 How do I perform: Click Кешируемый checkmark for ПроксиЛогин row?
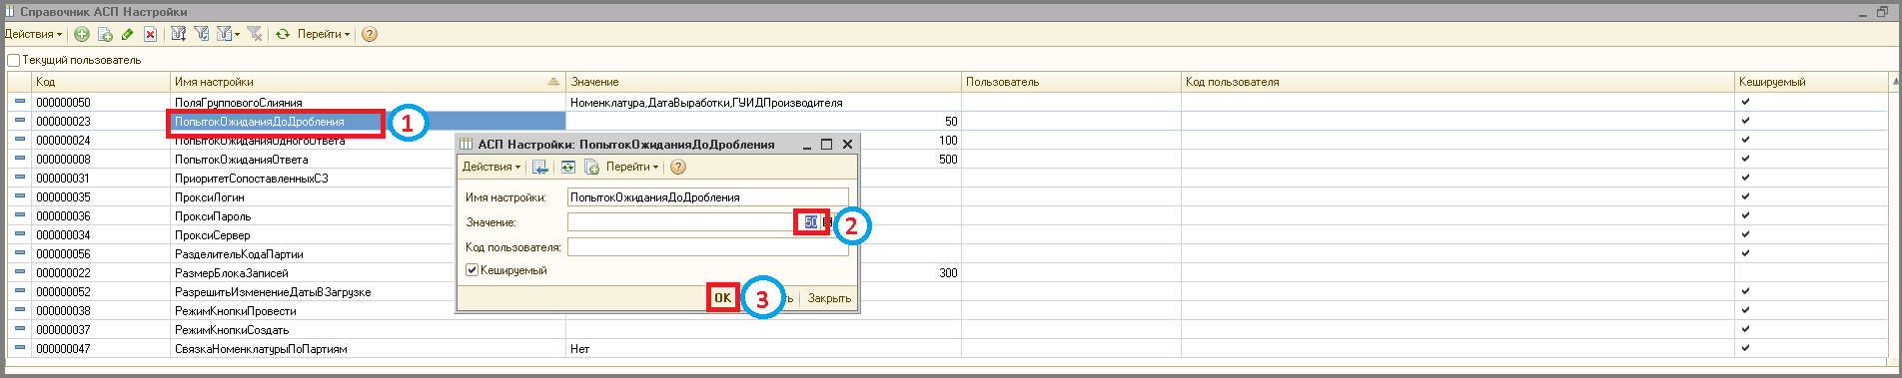[1745, 196]
